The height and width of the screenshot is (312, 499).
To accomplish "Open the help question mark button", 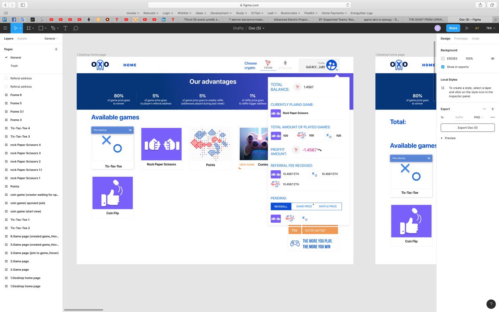I will (491, 304).
